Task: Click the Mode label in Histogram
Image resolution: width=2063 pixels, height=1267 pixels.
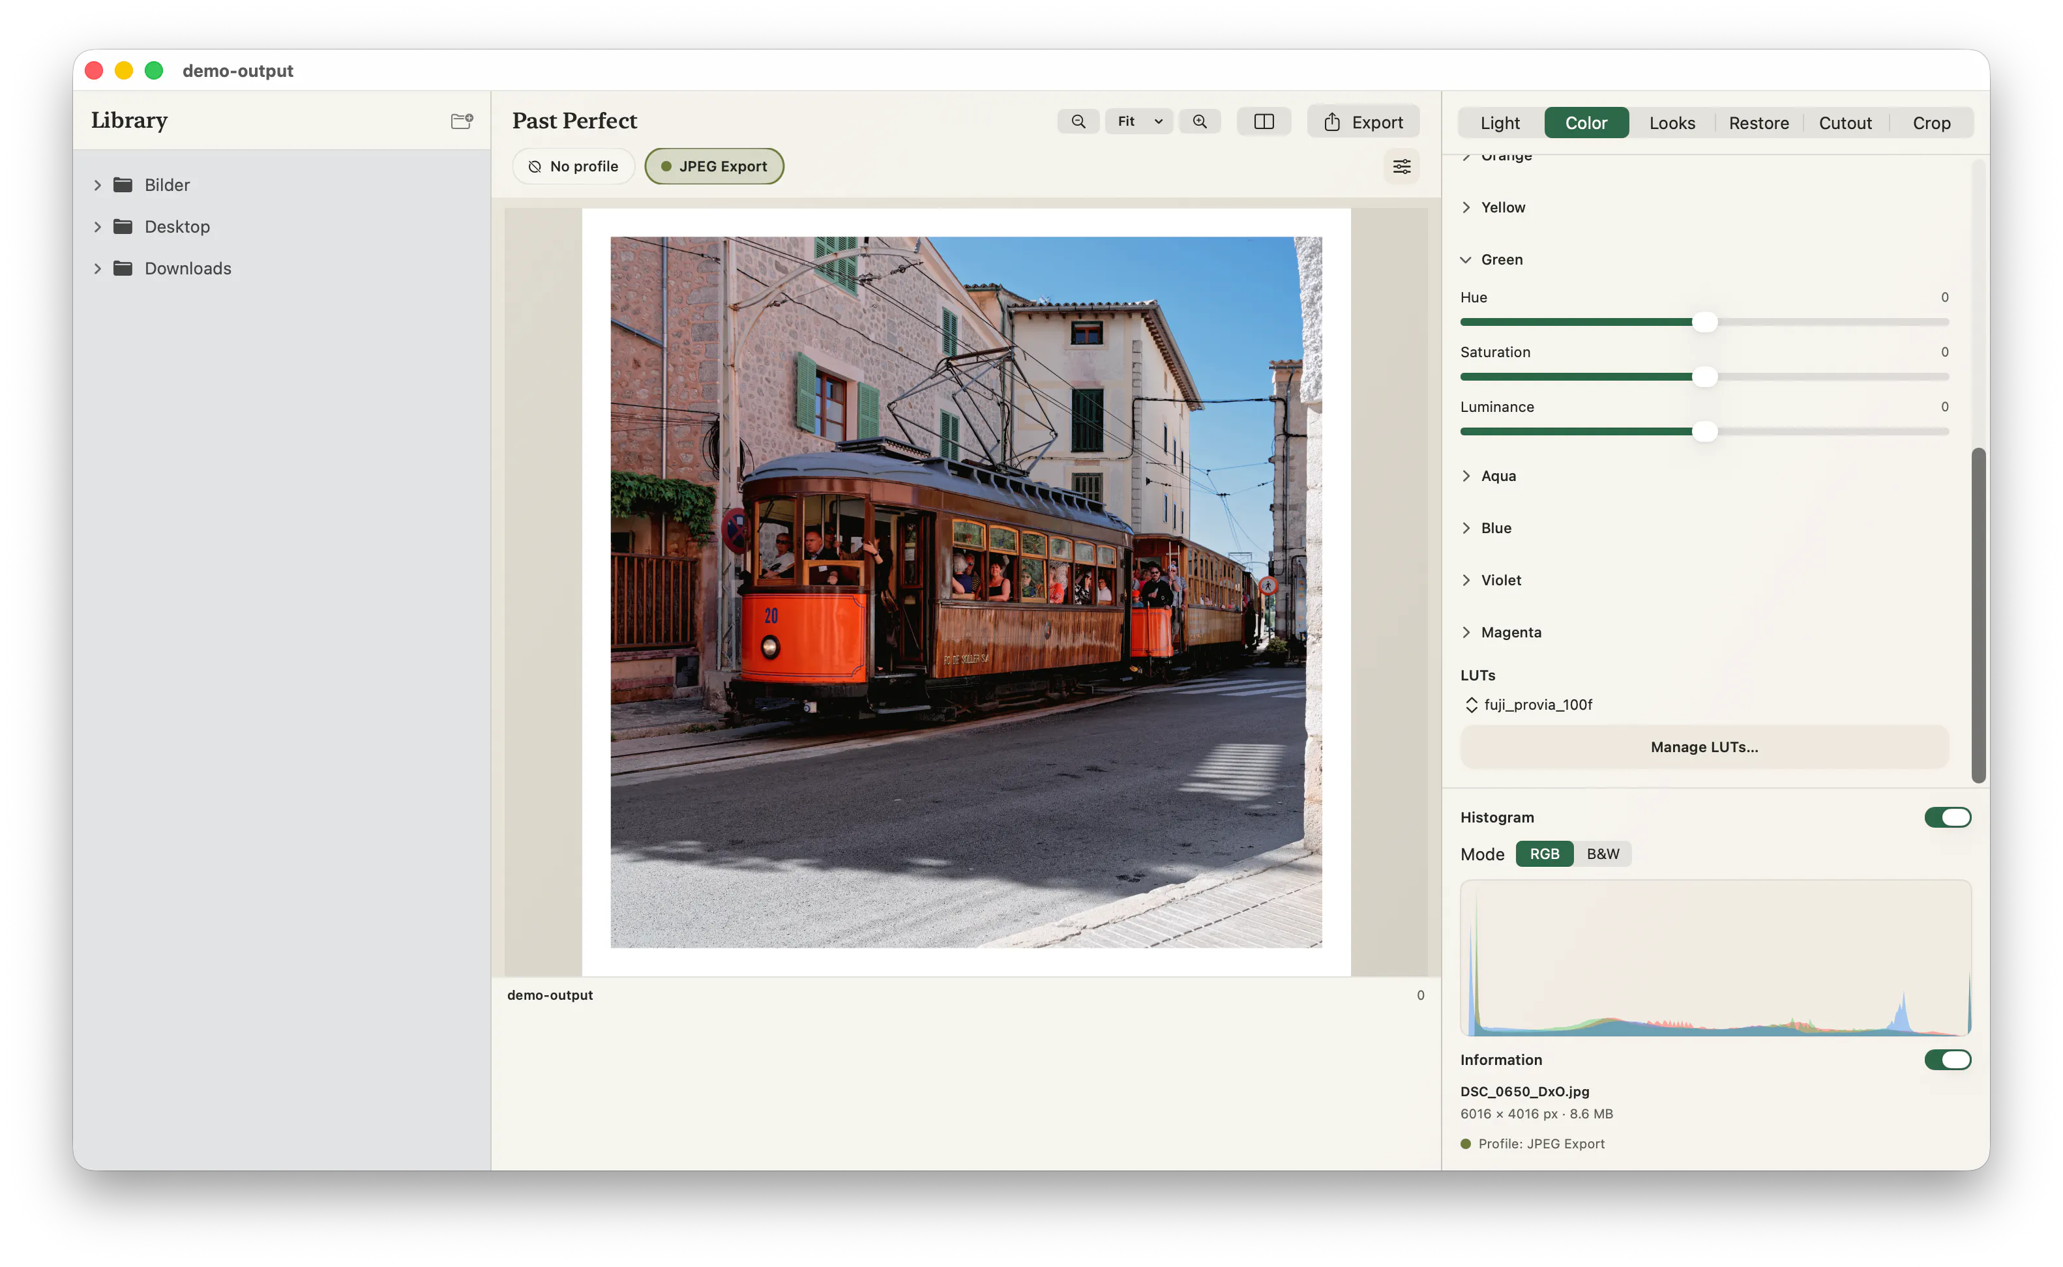Action: [x=1482, y=854]
